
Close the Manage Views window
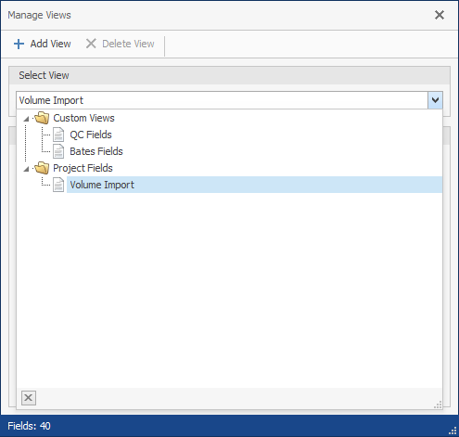pyautogui.click(x=440, y=15)
